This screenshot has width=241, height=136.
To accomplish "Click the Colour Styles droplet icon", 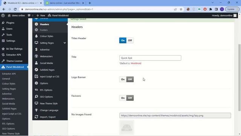I will pyautogui.click(x=36, y=36).
